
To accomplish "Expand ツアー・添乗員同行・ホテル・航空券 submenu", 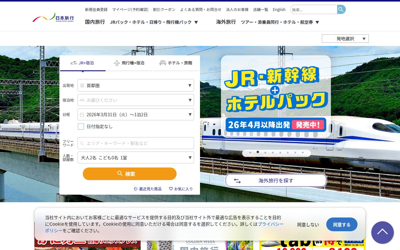I will [x=280, y=22].
